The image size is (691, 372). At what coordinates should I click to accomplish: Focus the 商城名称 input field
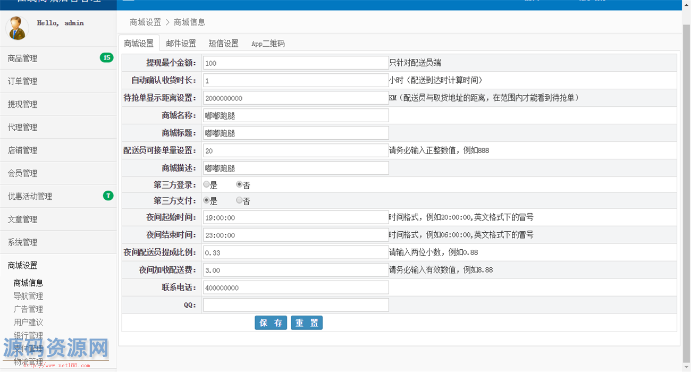(296, 115)
